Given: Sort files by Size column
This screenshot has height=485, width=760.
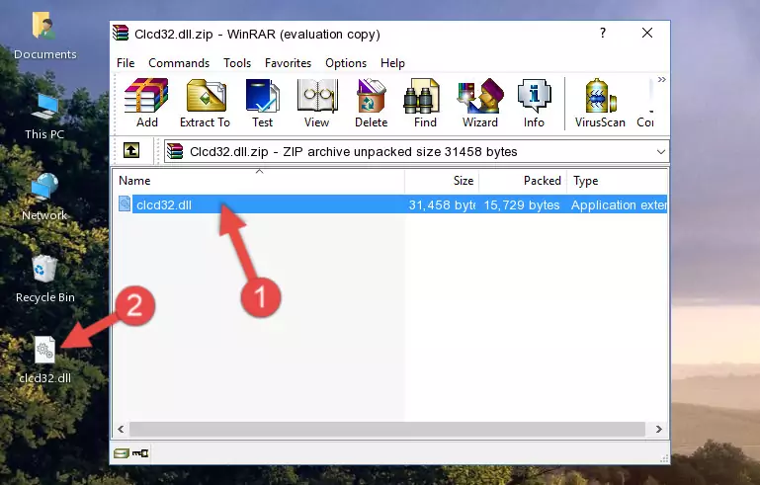Looking at the screenshot, I should pyautogui.click(x=442, y=181).
